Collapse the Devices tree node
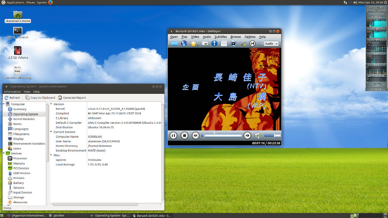388x218 pixels. click(4, 153)
